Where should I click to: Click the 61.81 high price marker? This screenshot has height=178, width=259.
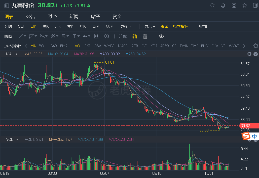109,62
